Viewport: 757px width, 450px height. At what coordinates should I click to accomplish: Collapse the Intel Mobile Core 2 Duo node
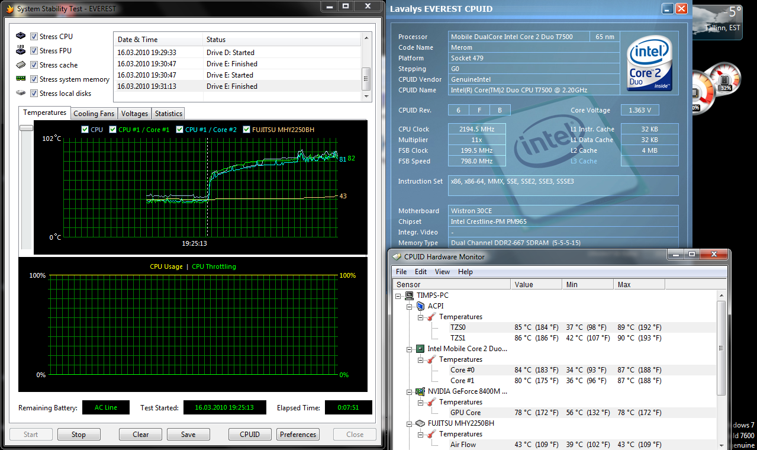pos(410,349)
